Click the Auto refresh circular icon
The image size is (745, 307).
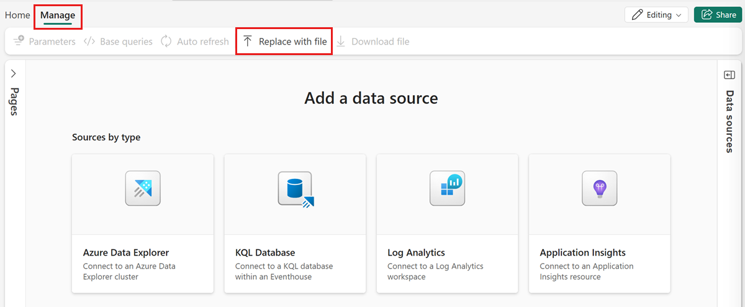click(x=166, y=41)
